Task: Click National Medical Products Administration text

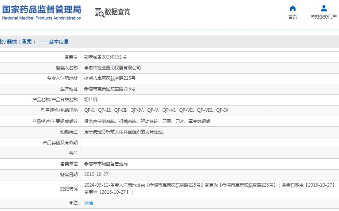Action: pyautogui.click(x=42, y=18)
